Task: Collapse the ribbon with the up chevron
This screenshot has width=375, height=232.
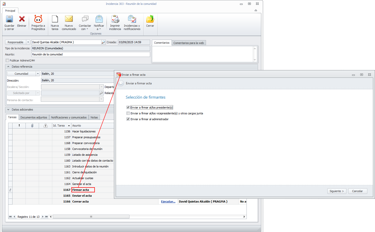Action: click(256, 10)
